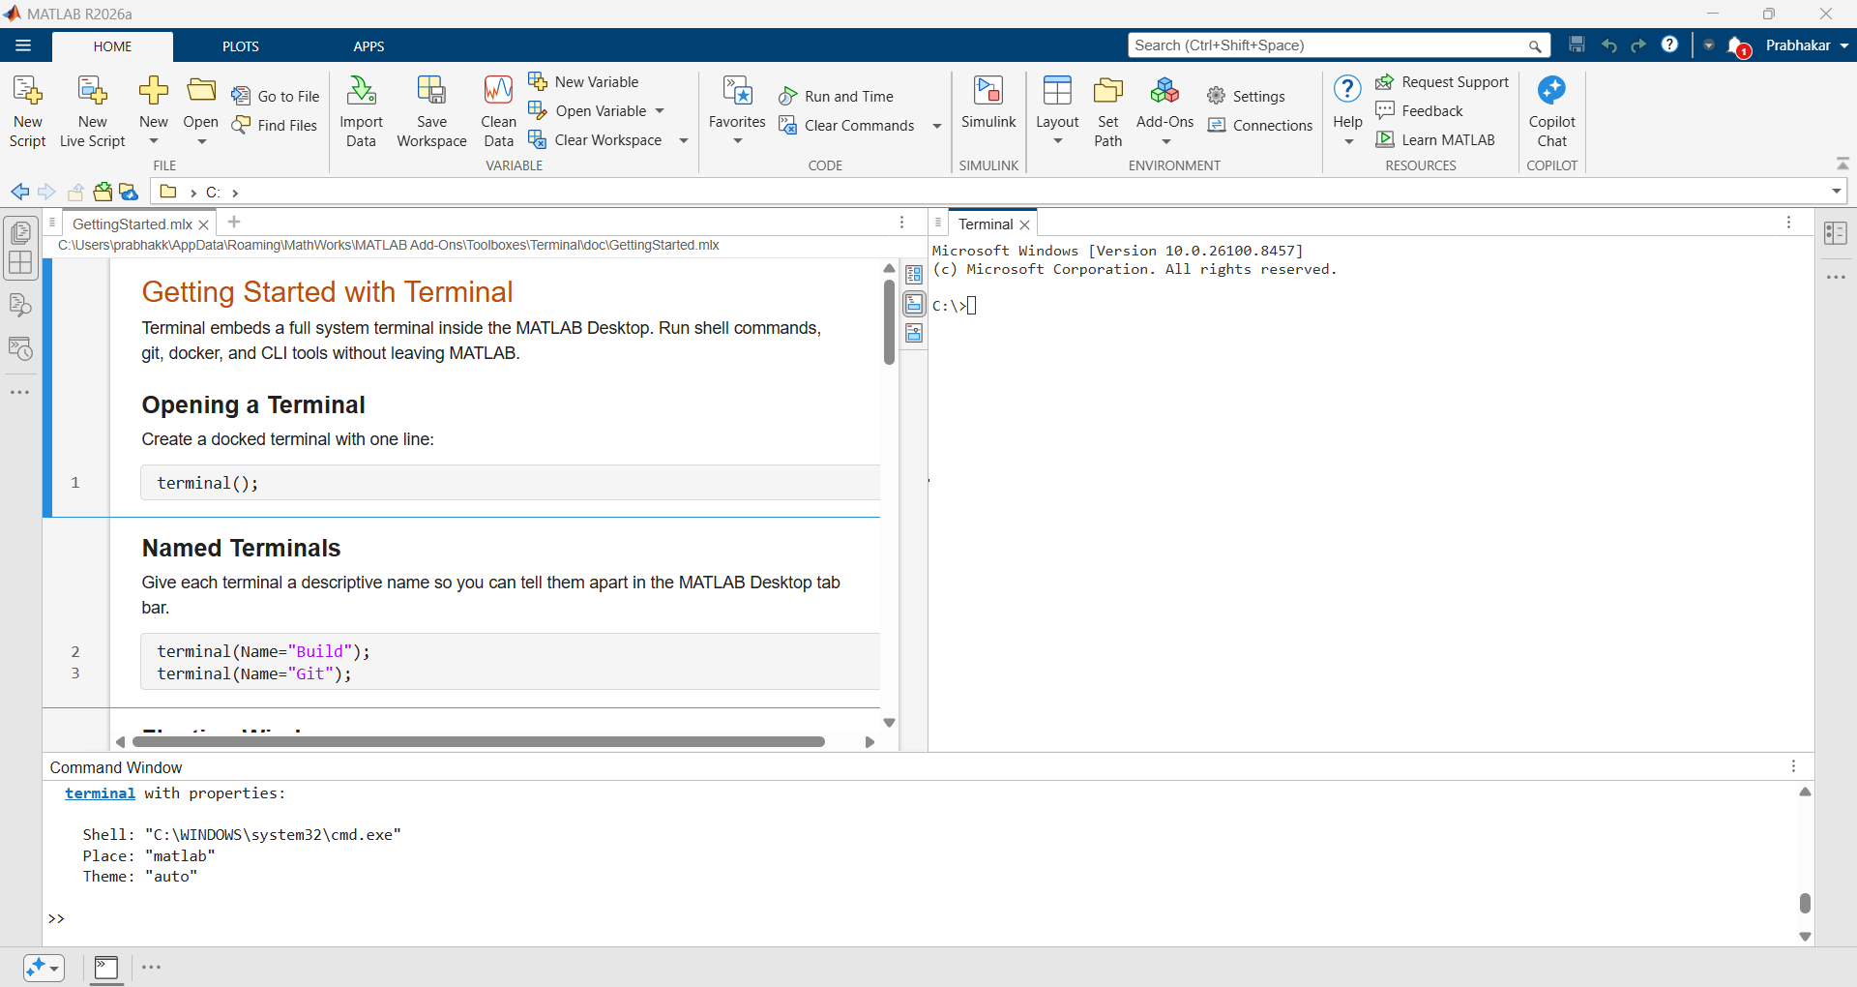Click the search magnifier icon
Viewport: 1857px width, 987px height.
click(x=1534, y=45)
